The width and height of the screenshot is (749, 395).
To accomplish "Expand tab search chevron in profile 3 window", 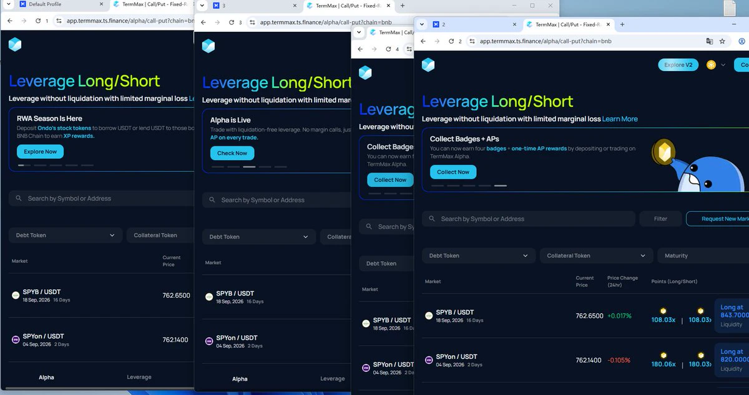I will click(x=201, y=6).
